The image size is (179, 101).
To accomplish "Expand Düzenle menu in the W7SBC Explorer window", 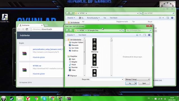I will tap(71, 18).
